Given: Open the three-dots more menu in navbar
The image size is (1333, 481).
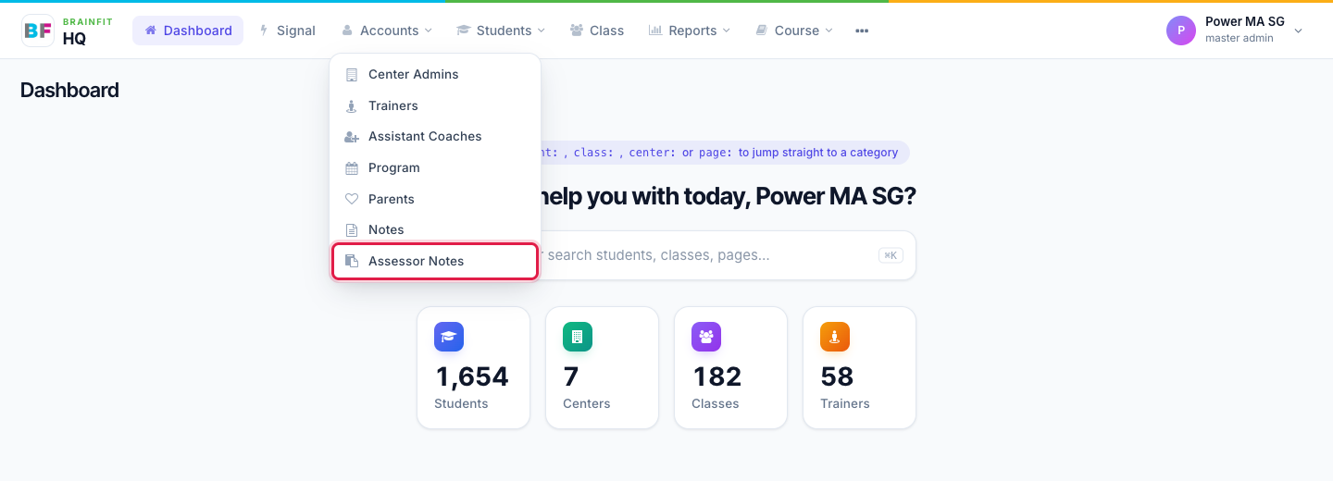Looking at the screenshot, I should tap(862, 31).
